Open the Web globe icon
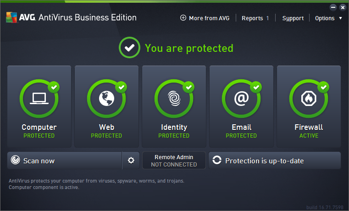The image size is (349, 211). (106, 99)
